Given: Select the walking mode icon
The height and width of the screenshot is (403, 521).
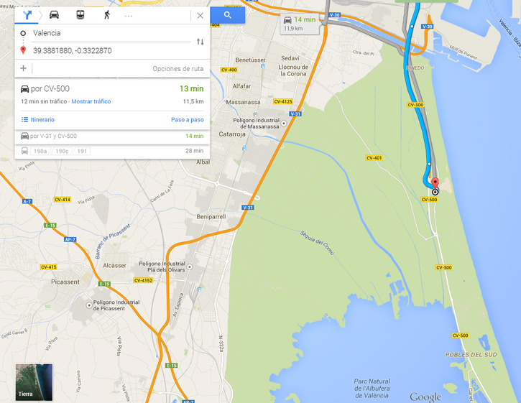Looking at the screenshot, I should (106, 14).
